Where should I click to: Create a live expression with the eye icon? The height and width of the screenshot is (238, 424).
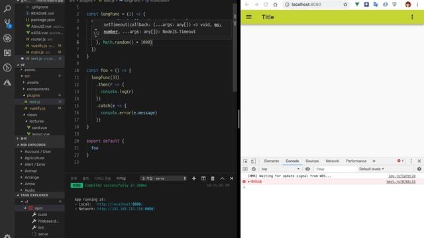pyautogui.click(x=307, y=169)
